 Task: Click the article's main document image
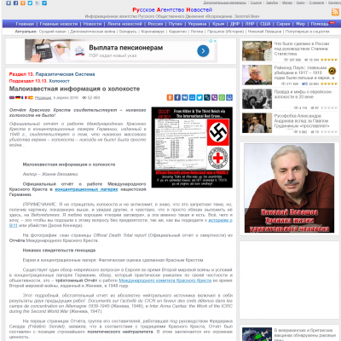pyautogui.click(x=192, y=147)
